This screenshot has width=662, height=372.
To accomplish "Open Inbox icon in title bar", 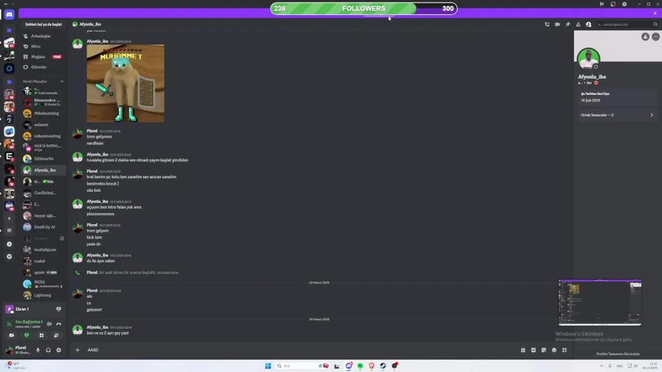I will (x=612, y=4).
